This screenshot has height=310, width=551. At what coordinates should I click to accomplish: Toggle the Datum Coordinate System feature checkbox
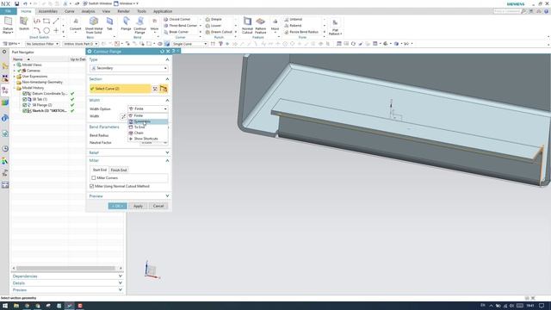[25, 94]
